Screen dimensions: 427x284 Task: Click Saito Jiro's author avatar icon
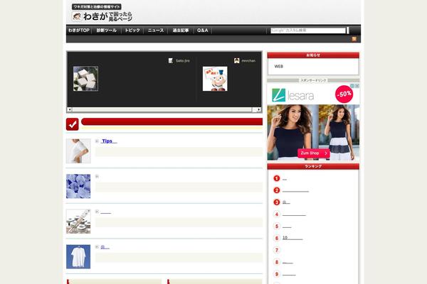coord(171,60)
